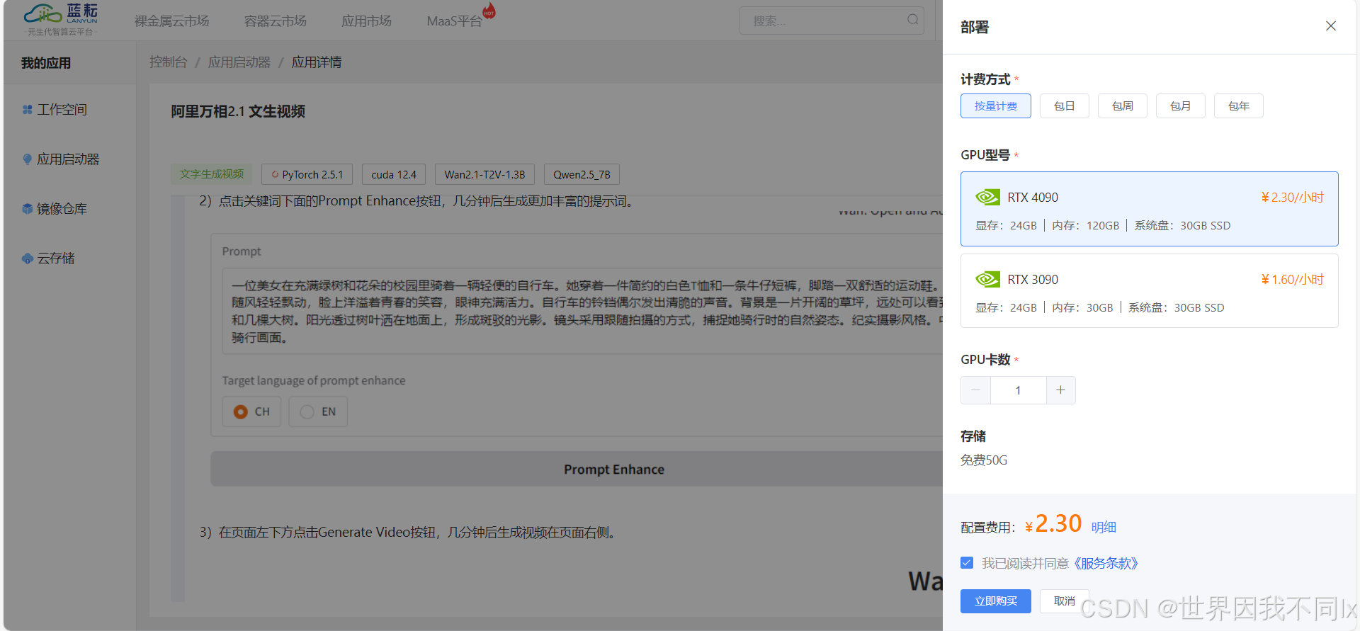Click the Qwen2.5_7B tag
This screenshot has height=631, width=1360.
(582, 174)
